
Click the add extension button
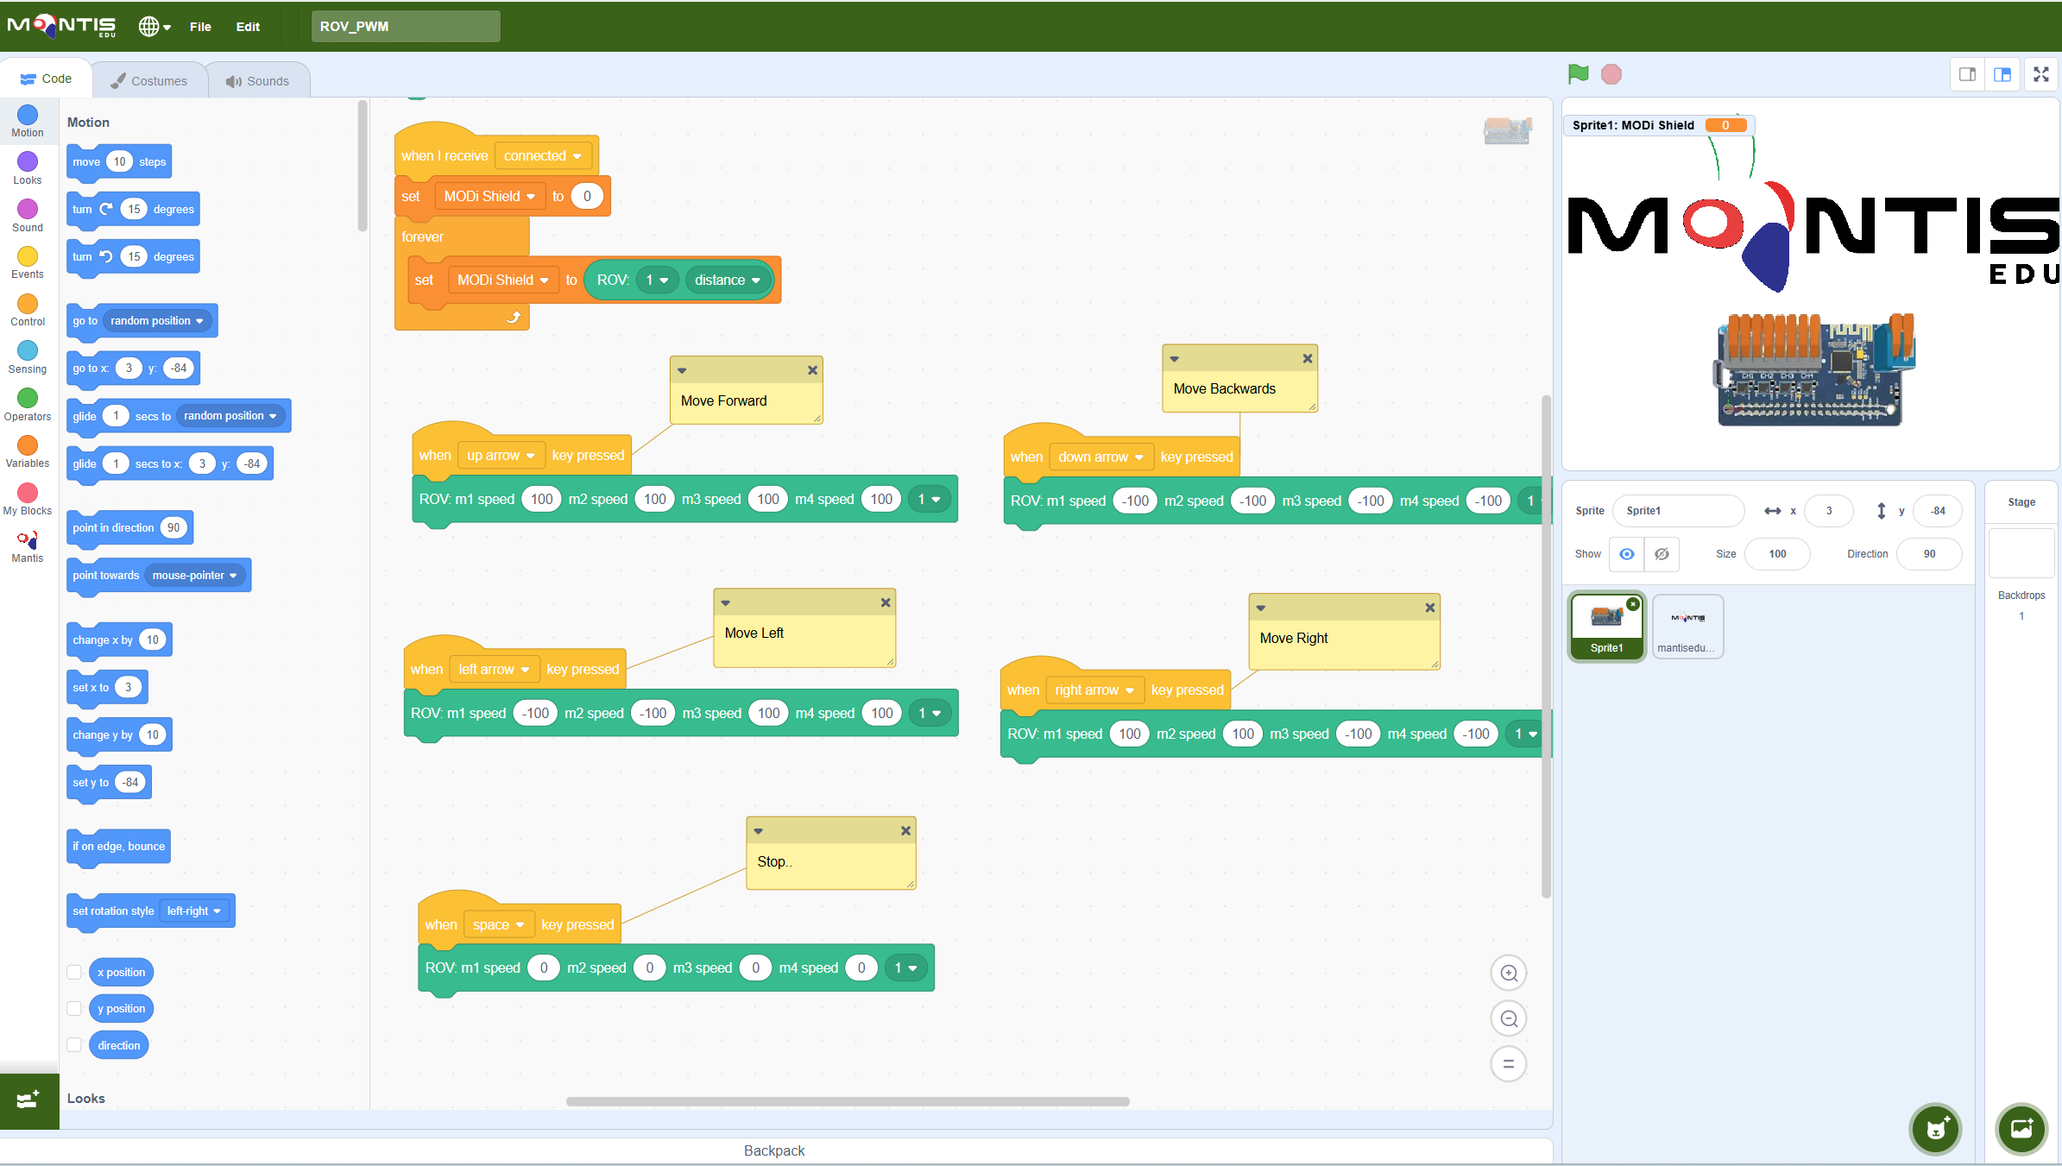(28, 1100)
